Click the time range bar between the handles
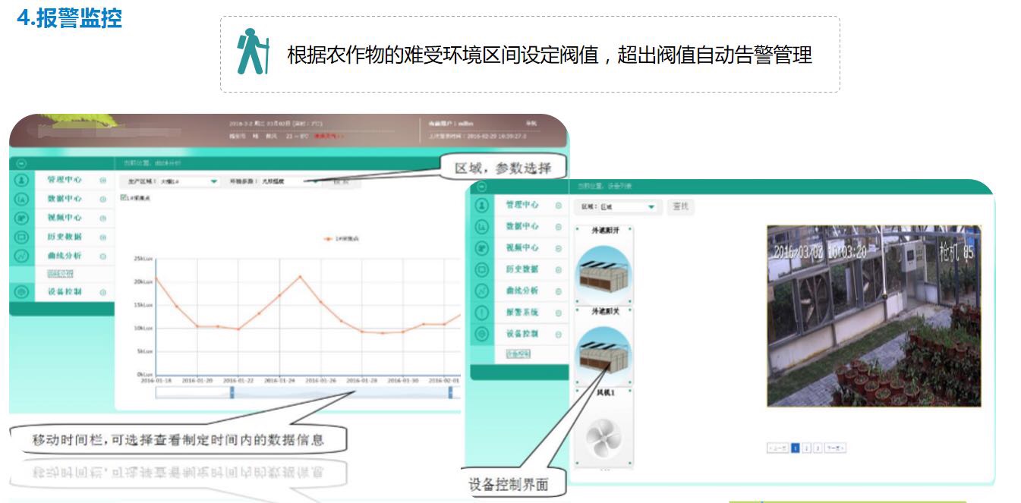The width and height of the screenshot is (1021, 503). (x=342, y=391)
